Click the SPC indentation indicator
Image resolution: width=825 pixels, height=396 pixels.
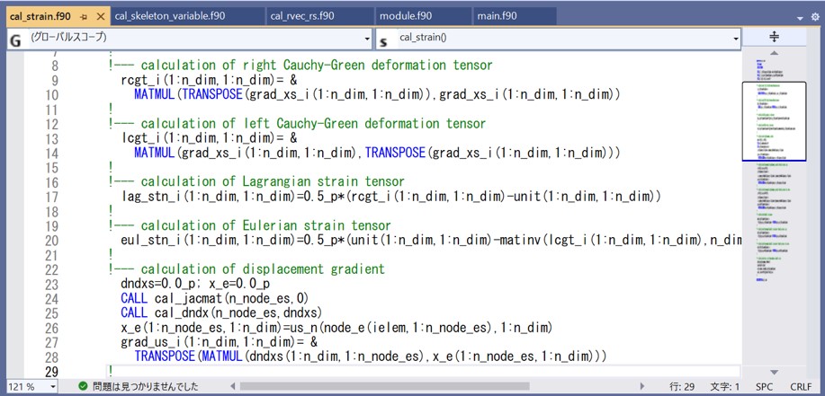(x=765, y=387)
